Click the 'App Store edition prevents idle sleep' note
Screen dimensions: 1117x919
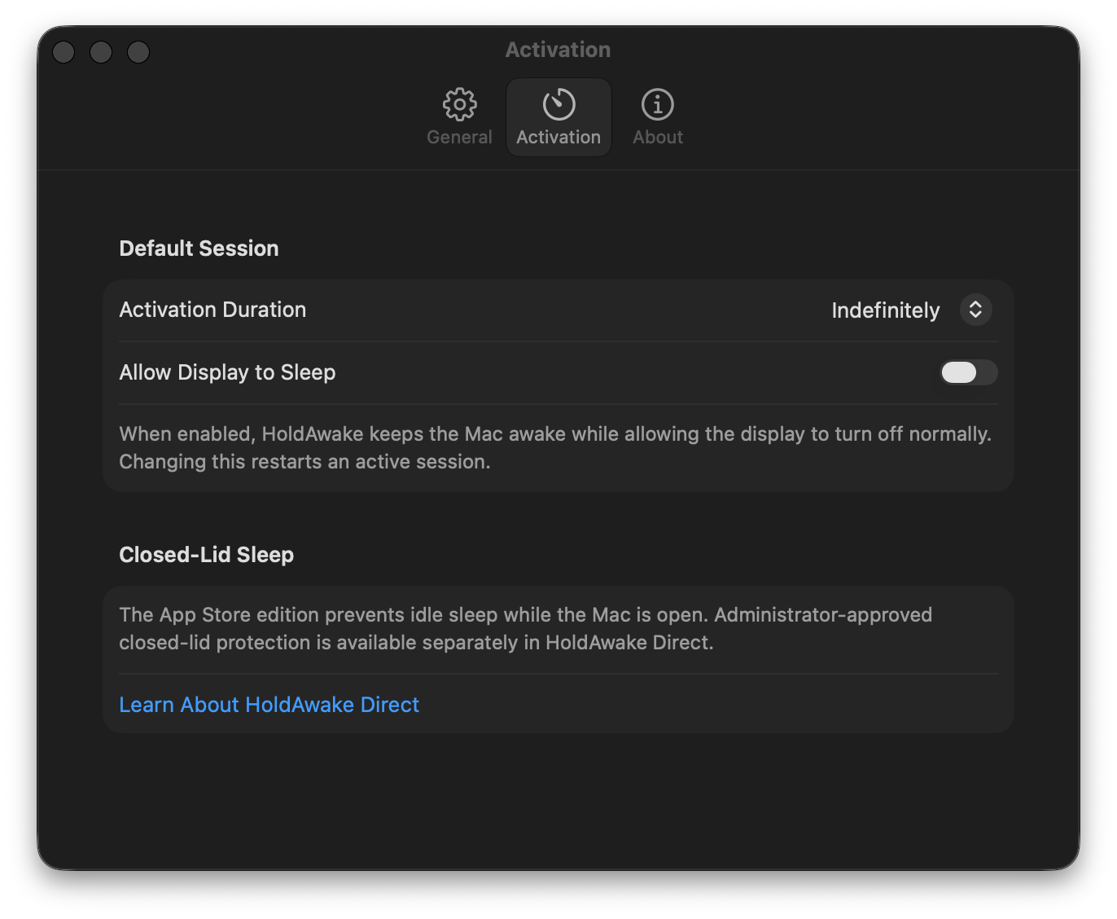[526, 628]
